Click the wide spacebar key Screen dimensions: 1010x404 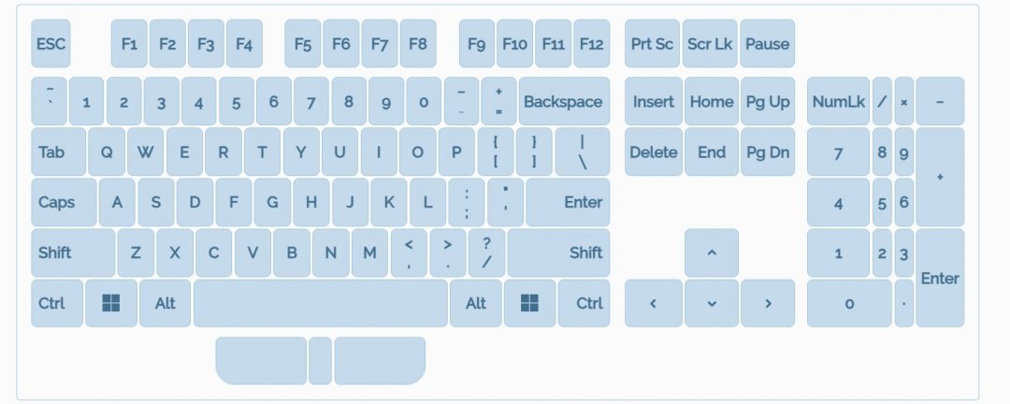click(x=320, y=303)
